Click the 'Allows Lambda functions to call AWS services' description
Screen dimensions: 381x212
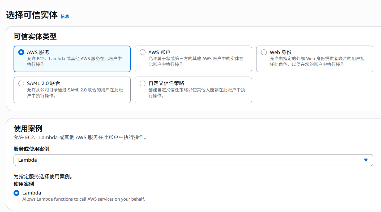tap(84, 199)
